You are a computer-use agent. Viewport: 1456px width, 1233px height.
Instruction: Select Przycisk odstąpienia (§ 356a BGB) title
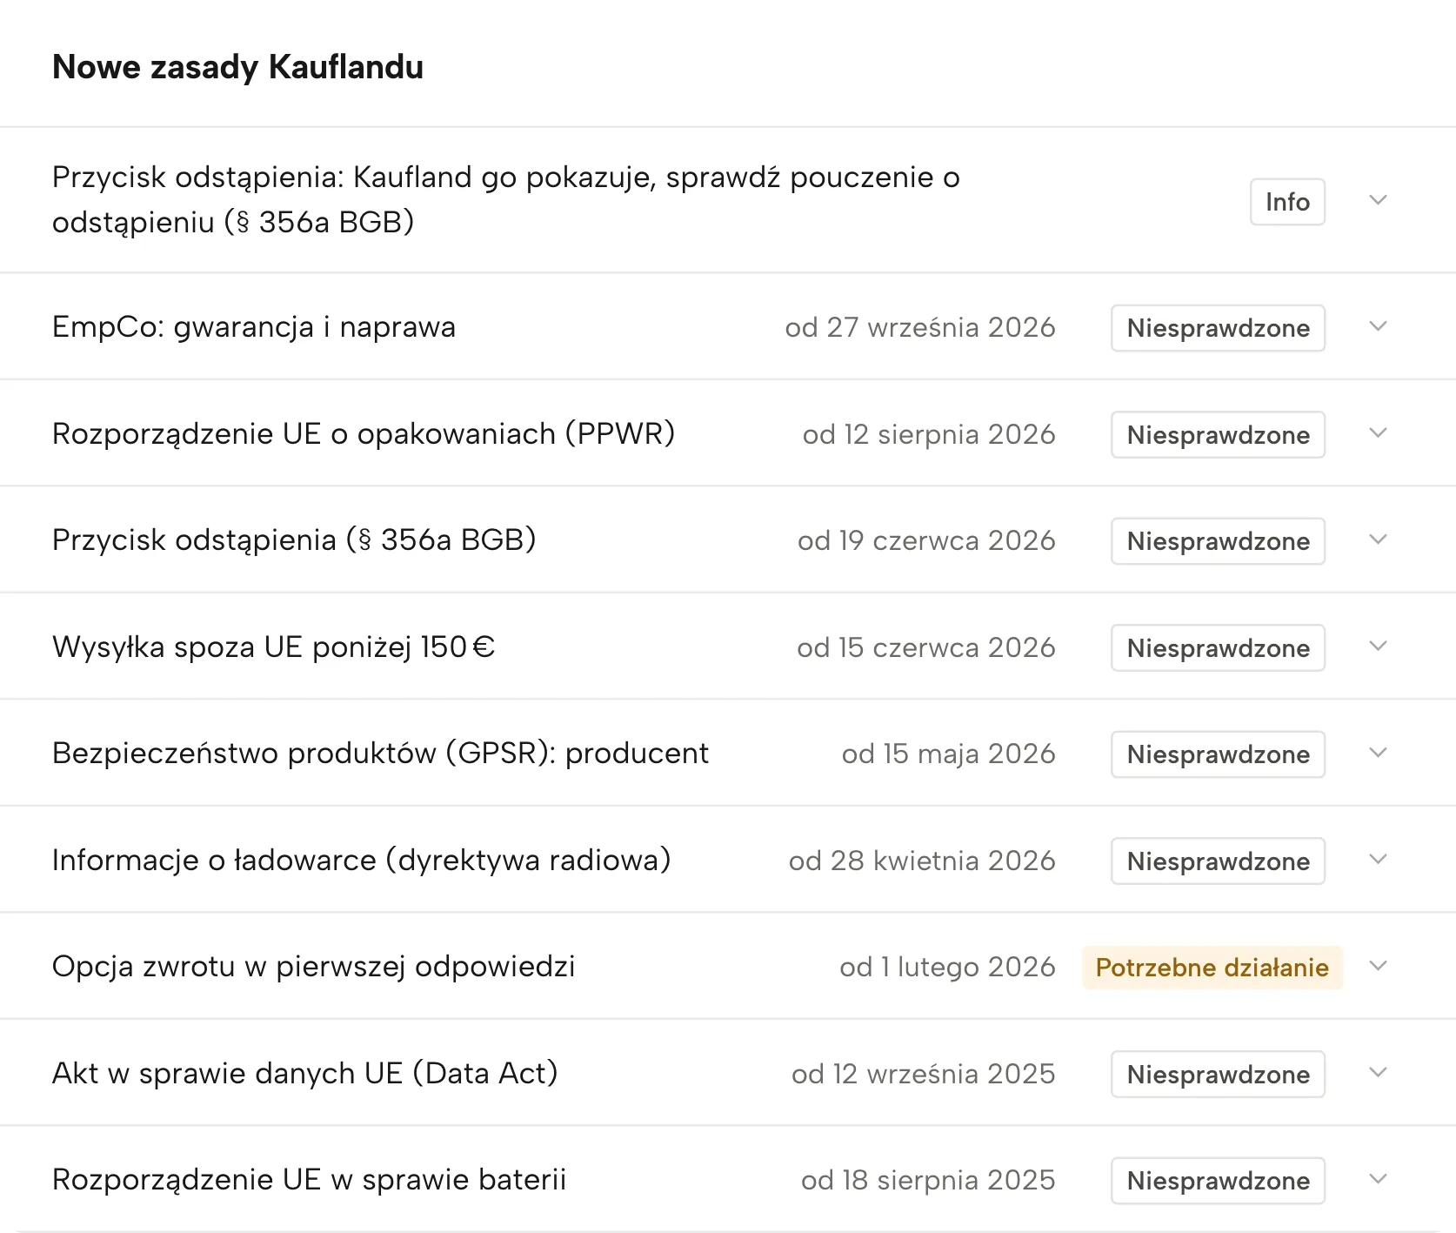[x=294, y=540]
